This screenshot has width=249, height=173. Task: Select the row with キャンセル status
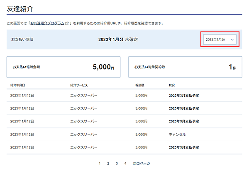point(124,135)
